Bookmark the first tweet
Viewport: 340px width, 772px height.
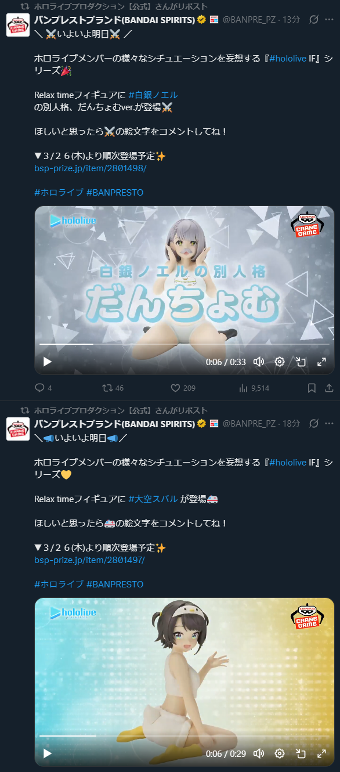tap(312, 388)
